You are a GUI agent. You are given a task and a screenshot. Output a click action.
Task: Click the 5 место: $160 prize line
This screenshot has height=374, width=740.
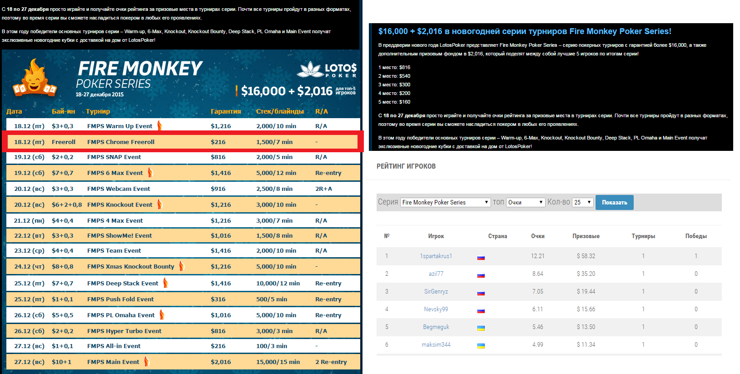394,102
